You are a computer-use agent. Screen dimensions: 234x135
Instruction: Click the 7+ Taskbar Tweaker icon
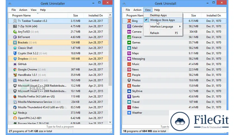(x=15, y=21)
